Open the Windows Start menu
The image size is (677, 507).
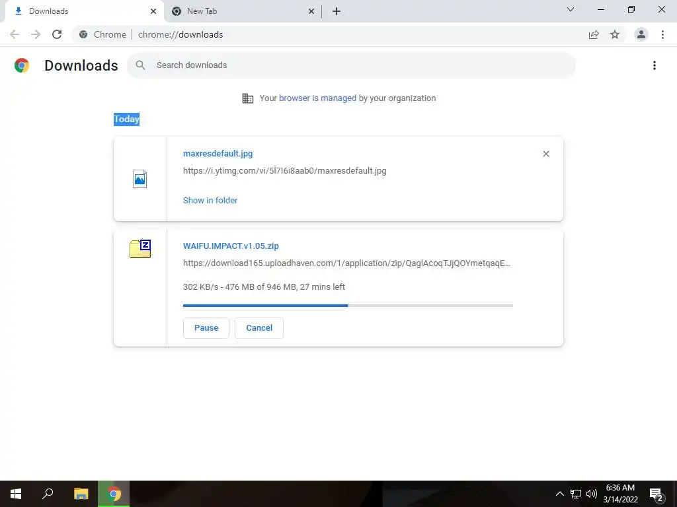[16, 494]
